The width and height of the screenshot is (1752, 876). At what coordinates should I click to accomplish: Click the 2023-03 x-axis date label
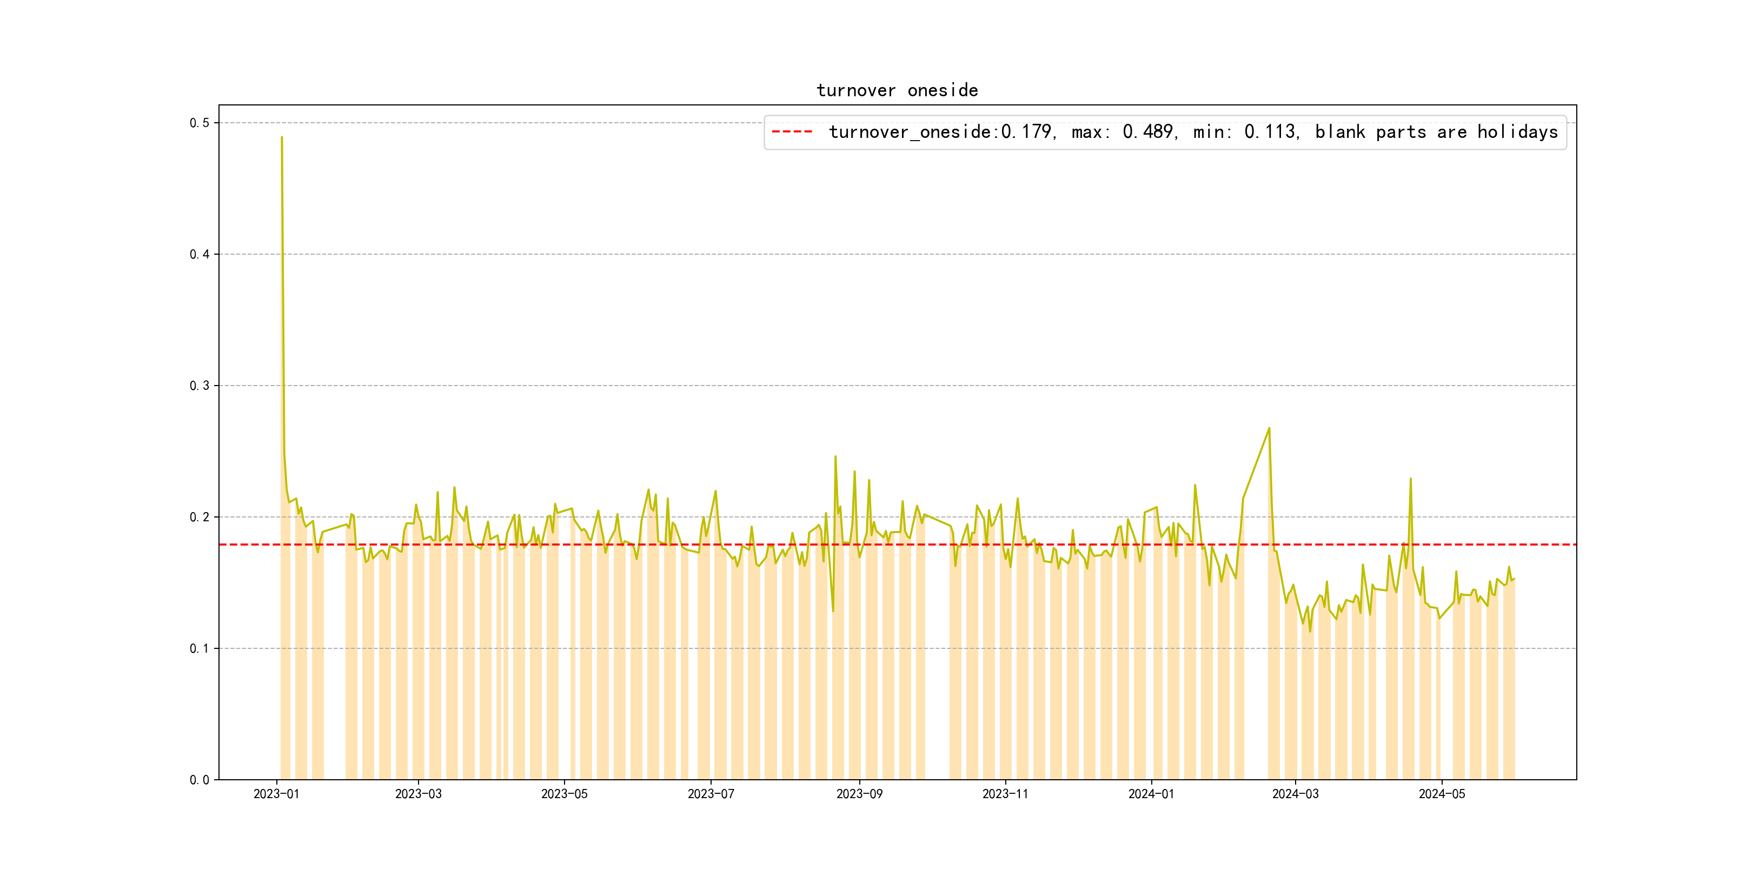pos(419,794)
